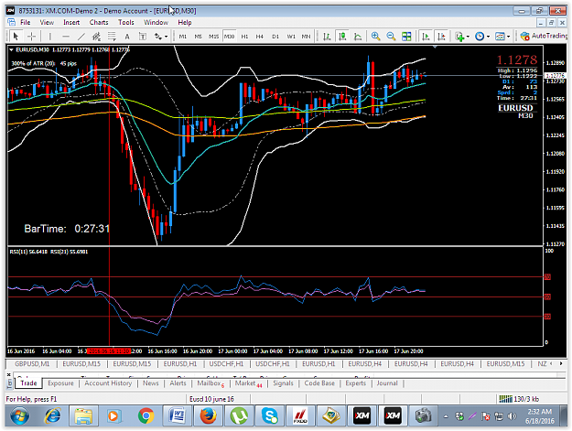The height and width of the screenshot is (431, 572).
Task: Click the chart shift triangle marker
Action: (x=435, y=47)
